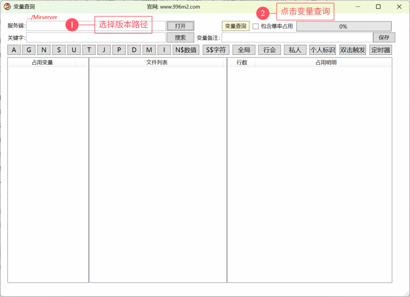Image resolution: width=410 pixels, height=297 pixels.
Task: Click the 打开 button to choose server path
Action: tap(180, 26)
